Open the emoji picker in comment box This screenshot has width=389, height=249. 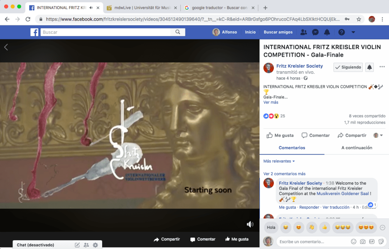[354, 241]
